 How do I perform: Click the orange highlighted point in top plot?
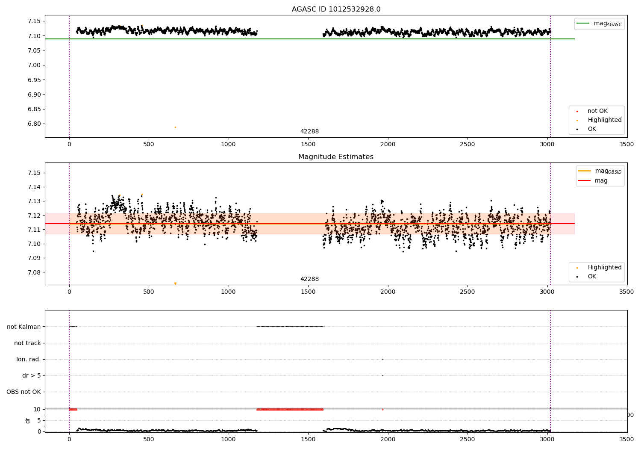click(175, 127)
